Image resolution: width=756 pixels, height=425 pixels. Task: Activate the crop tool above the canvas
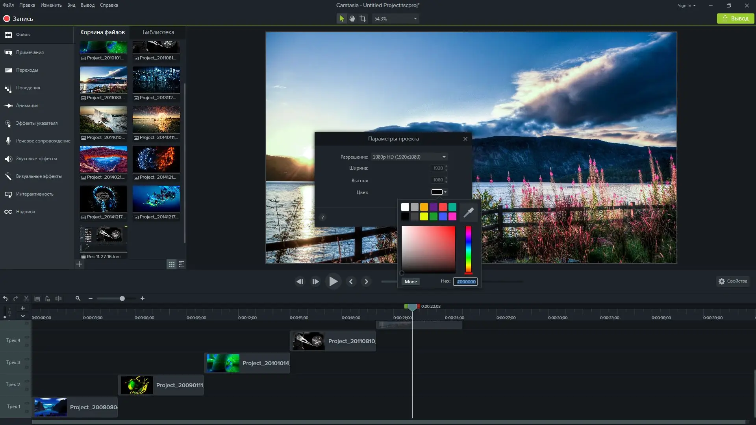tap(363, 18)
